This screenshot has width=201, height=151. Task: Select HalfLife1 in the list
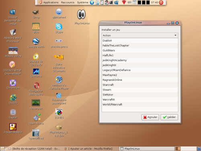[140, 55]
